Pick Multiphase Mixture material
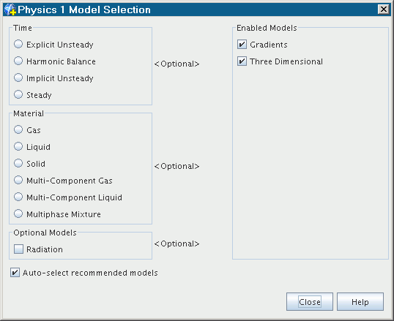 pos(18,214)
